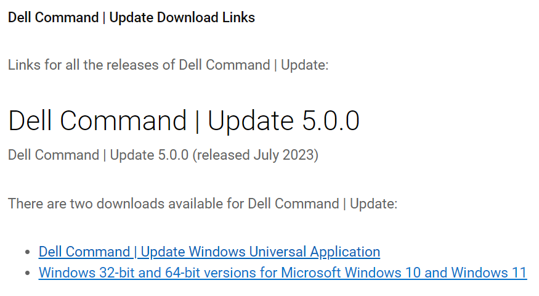Viewport: 539px width, 296px height.
Task: Click "Update:" ending the downloads available sentence
Action: [x=373, y=203]
